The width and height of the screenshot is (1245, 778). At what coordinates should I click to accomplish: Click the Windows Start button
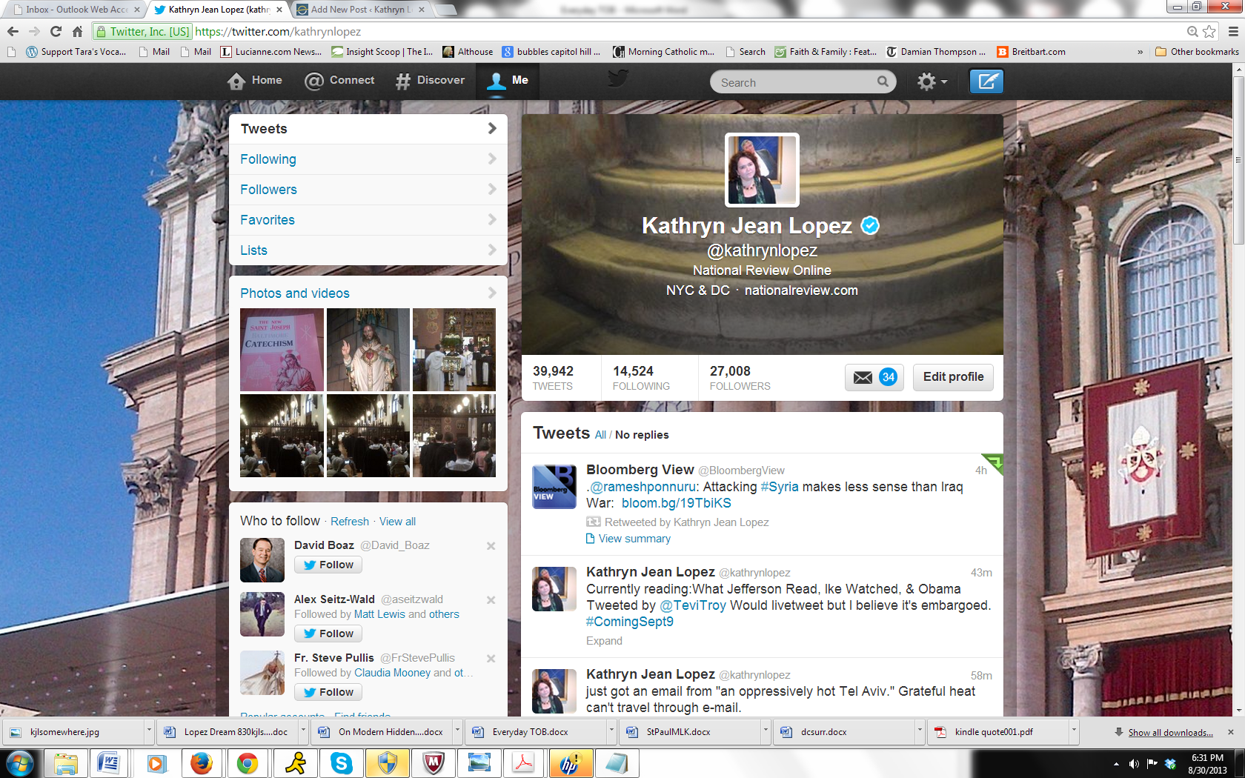tap(20, 763)
